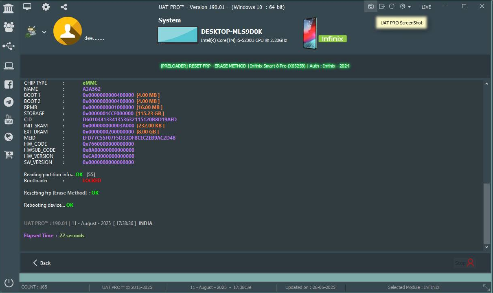Open the Facebook page icon

(9, 85)
